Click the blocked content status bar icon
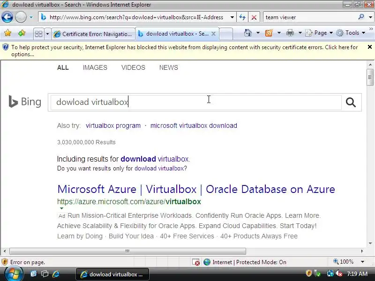 (196, 262)
